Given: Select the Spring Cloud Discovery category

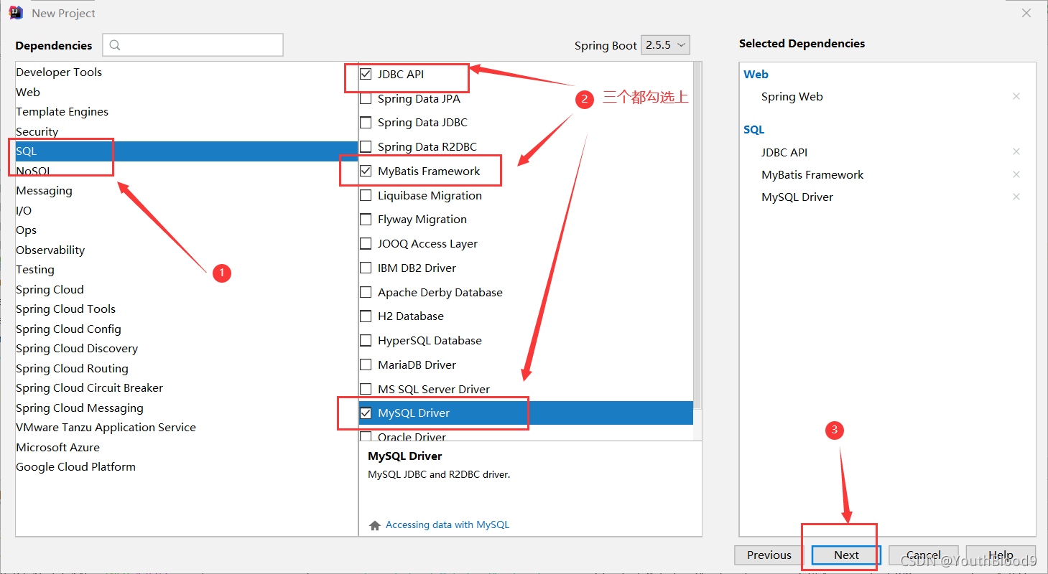Looking at the screenshot, I should (x=187, y=348).
